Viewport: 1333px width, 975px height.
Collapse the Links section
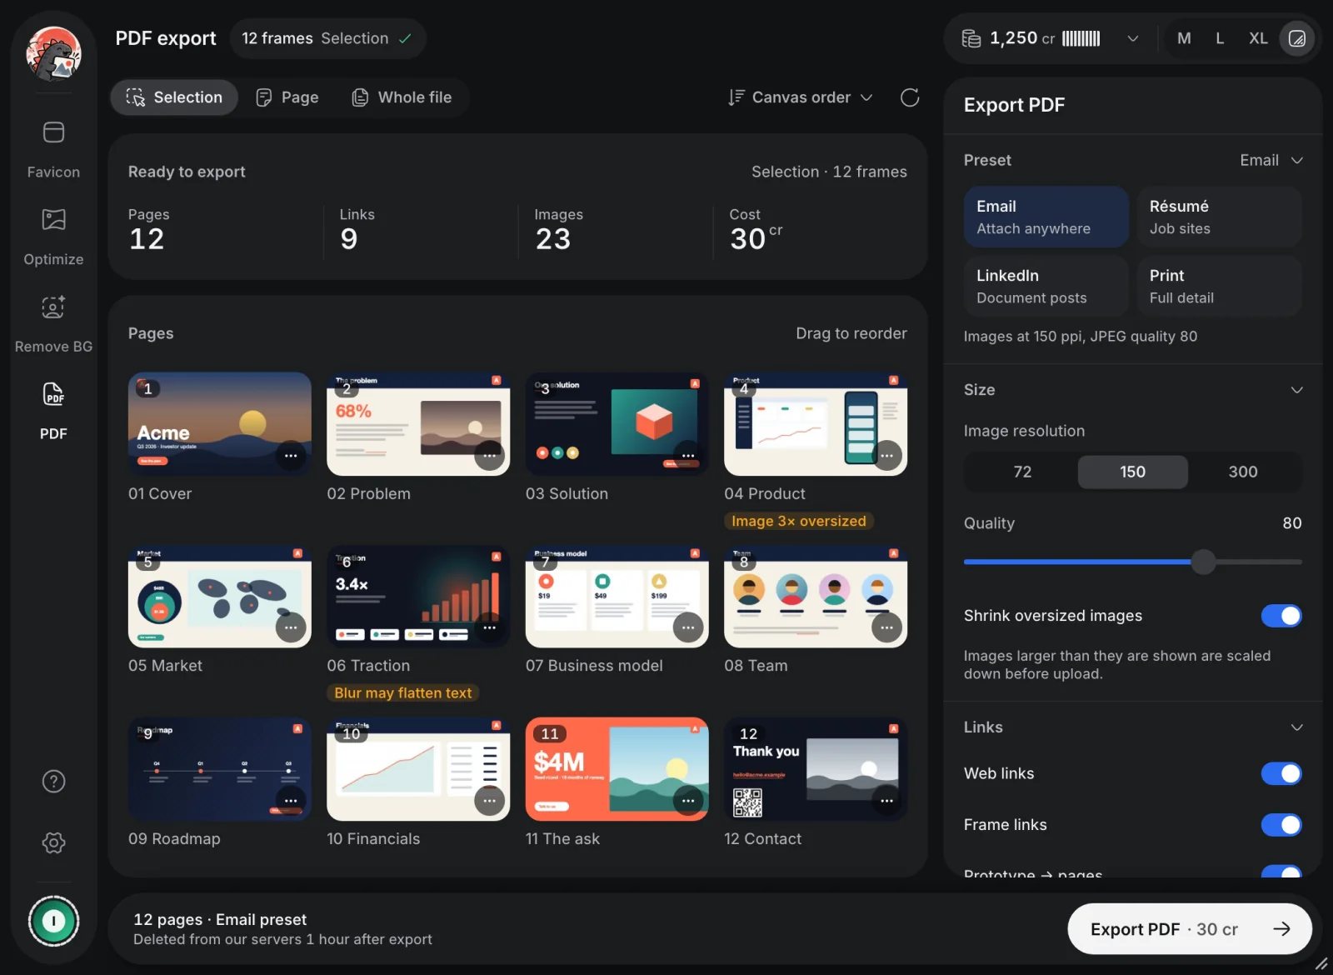tap(1297, 727)
